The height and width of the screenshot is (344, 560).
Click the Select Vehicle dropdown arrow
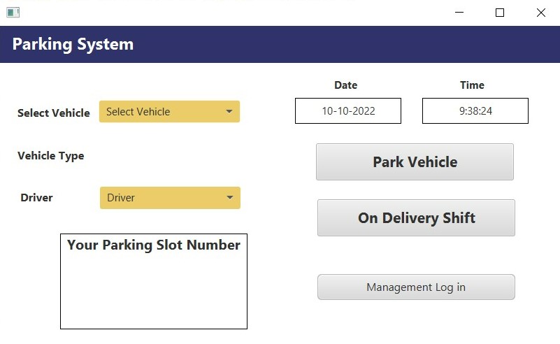pyautogui.click(x=229, y=112)
